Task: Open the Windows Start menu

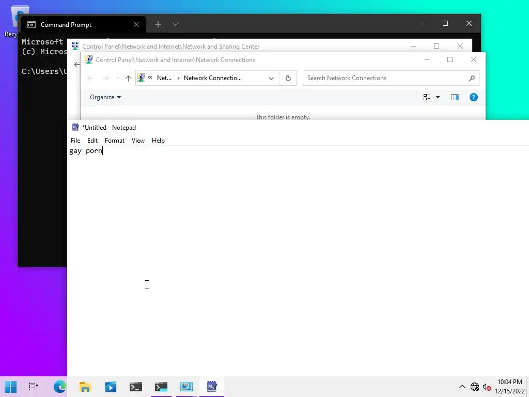Action: (10, 387)
